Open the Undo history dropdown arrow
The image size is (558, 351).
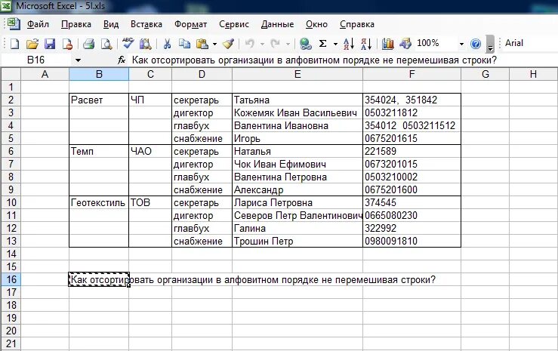click(x=262, y=44)
